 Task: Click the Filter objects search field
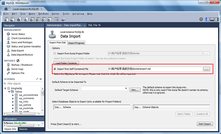25,84
